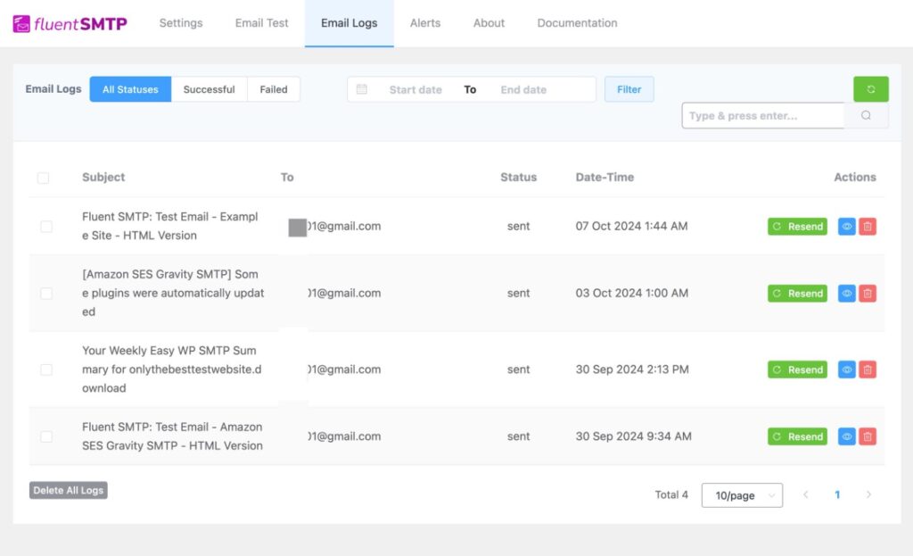This screenshot has width=913, height=556.
Task: Check the first email log row
Action: (46, 226)
